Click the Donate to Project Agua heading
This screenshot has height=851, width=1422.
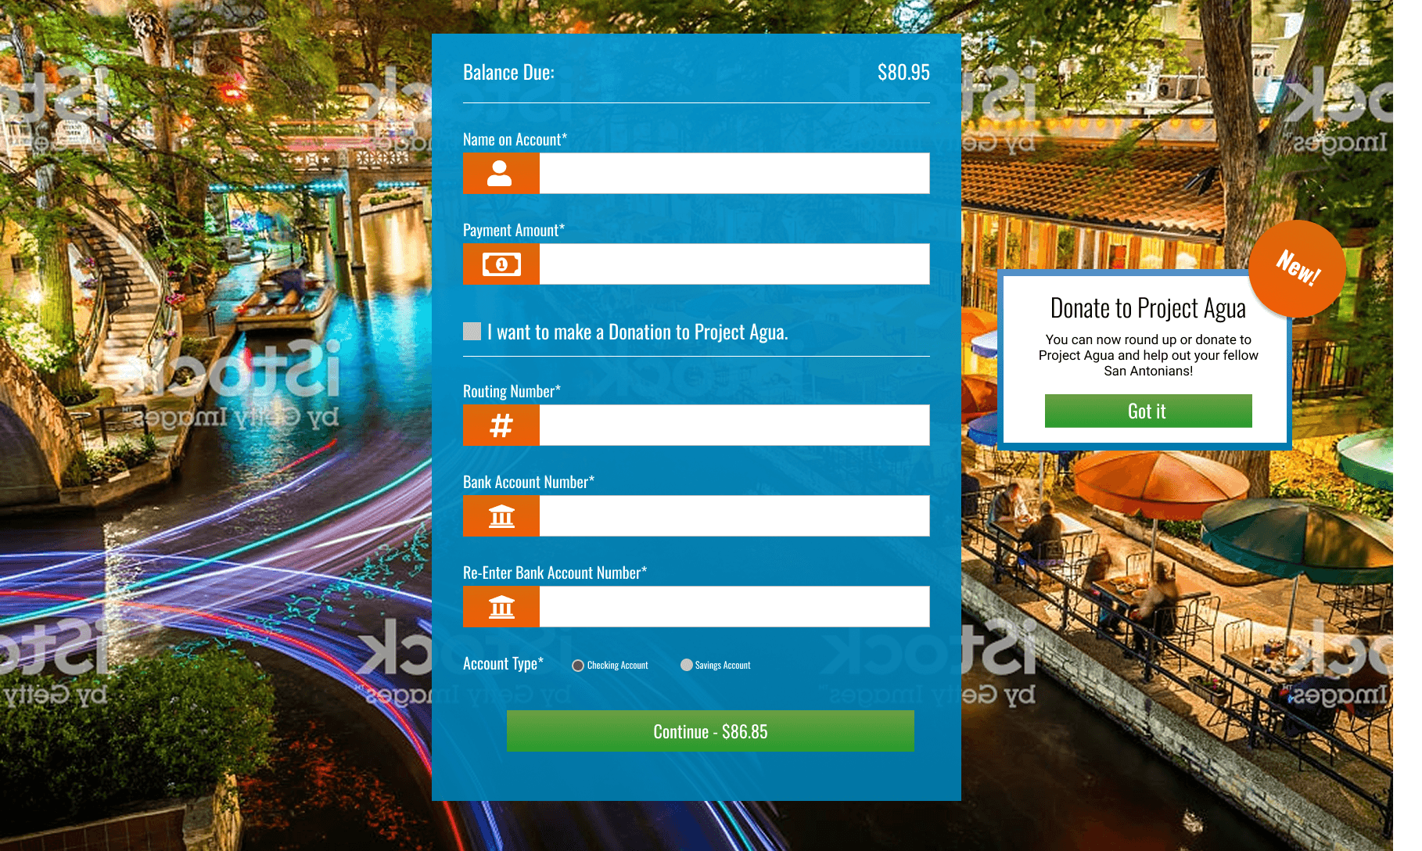point(1148,308)
